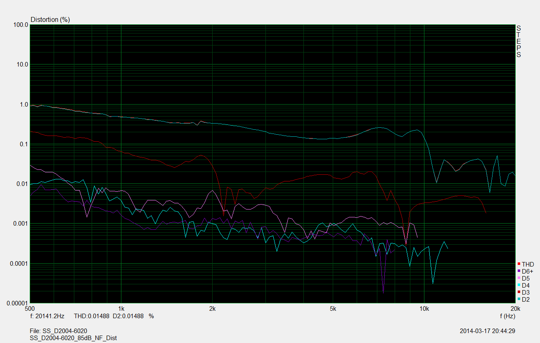Click the 1k frequency axis label
The width and height of the screenshot is (540, 343).
[121, 309]
